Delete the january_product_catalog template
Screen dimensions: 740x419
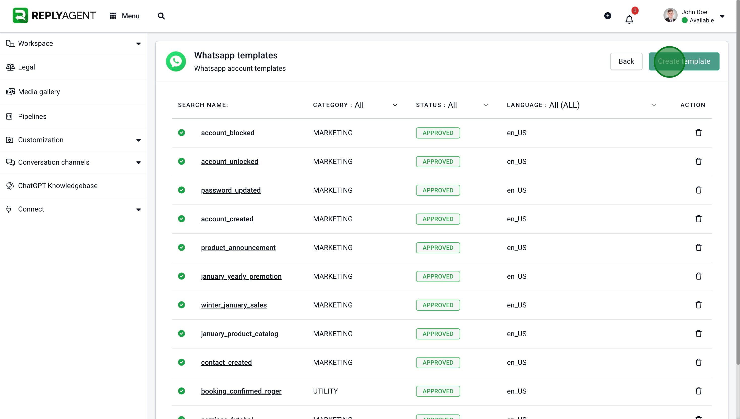click(698, 334)
